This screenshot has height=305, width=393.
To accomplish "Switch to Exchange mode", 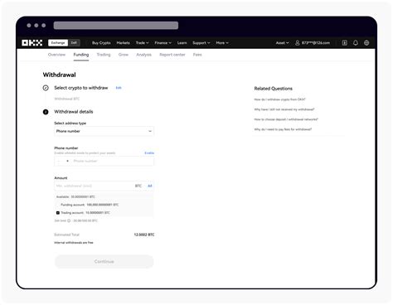I will point(58,43).
